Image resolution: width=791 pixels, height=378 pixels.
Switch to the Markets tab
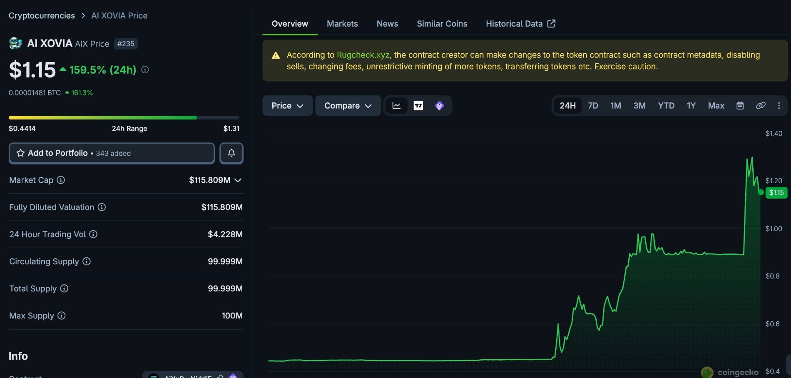[342, 24]
